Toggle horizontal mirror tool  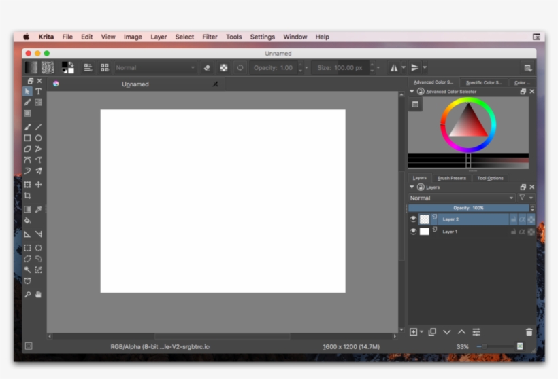coord(394,67)
